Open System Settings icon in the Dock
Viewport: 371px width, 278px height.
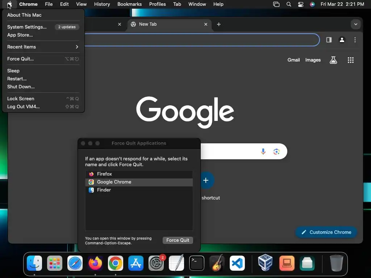[156, 263]
